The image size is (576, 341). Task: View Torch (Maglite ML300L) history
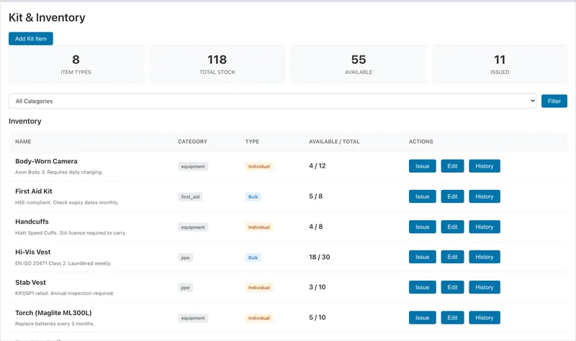[484, 317]
